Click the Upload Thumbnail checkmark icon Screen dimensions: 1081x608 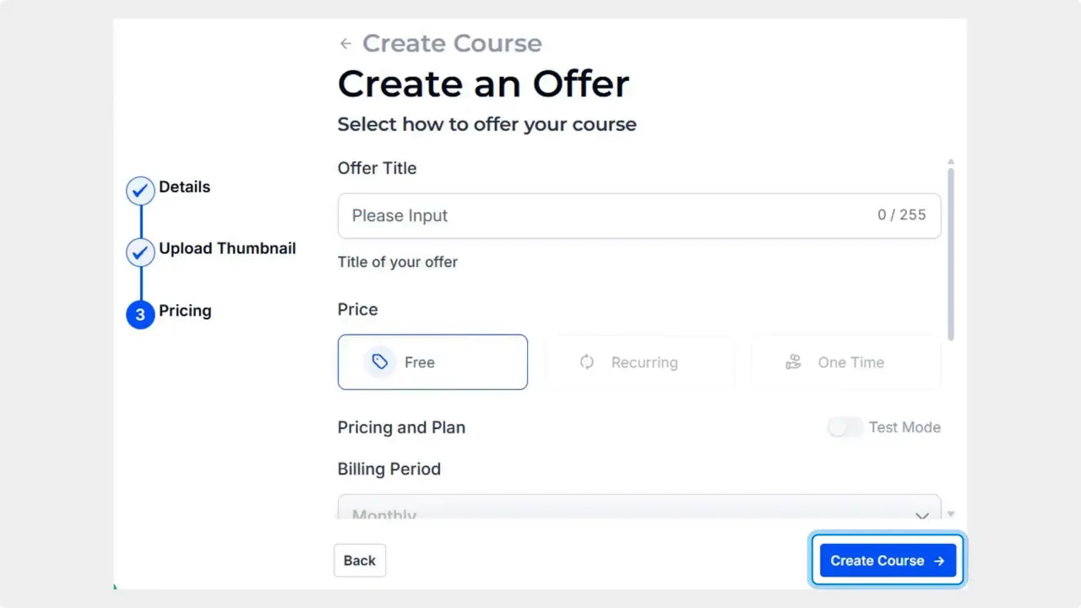pyautogui.click(x=139, y=252)
